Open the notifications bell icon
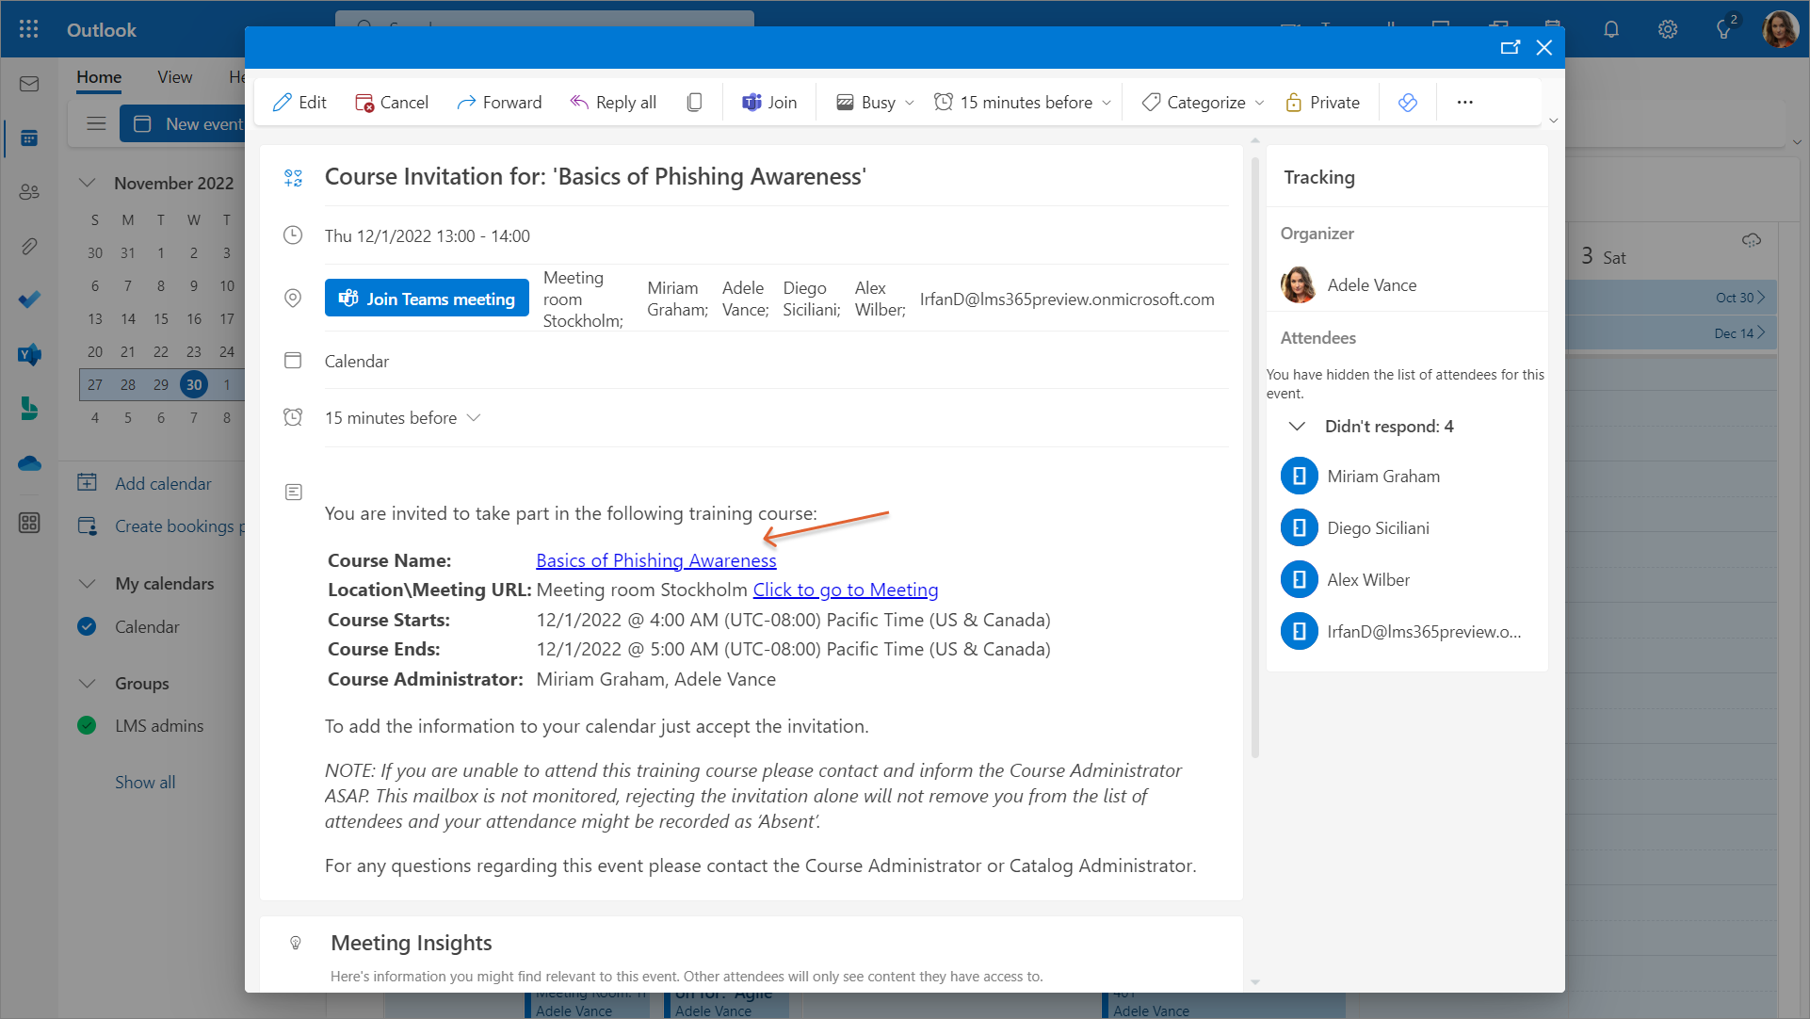 pos(1610,29)
